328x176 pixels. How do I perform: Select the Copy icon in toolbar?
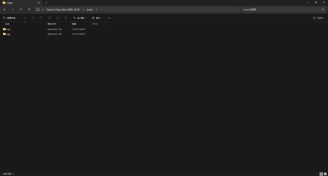pyautogui.click(x=33, y=18)
